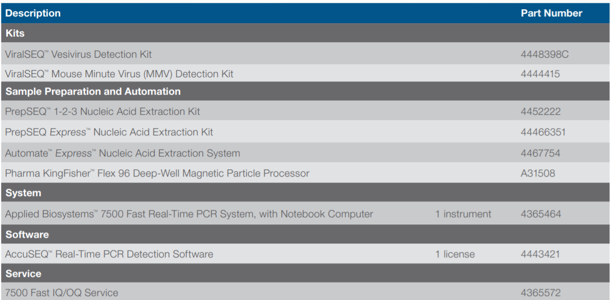
Task: Select part number A31508
Action: click(538, 173)
